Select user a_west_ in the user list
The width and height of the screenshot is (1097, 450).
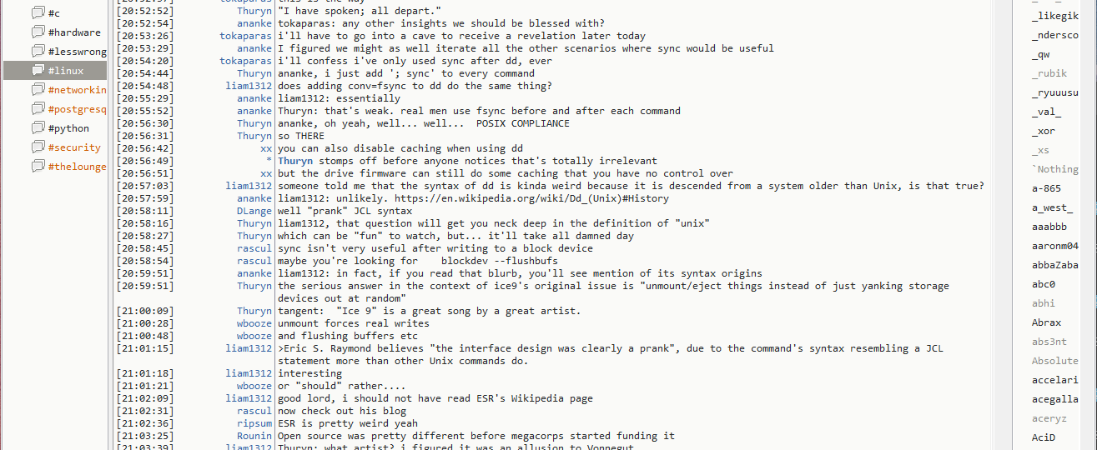pos(1052,208)
